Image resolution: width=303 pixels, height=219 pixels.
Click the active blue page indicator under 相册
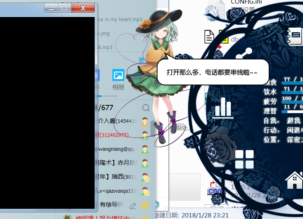click(100, 96)
